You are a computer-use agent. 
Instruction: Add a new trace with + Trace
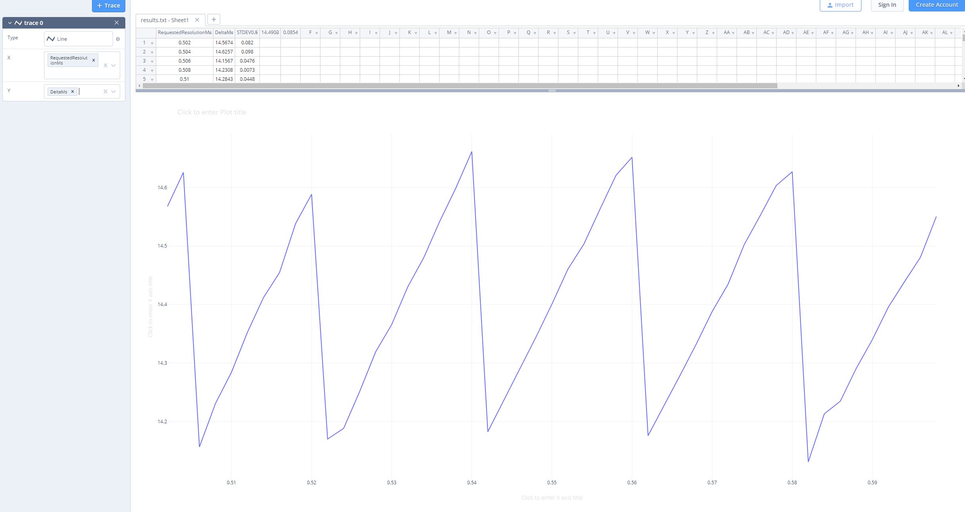pos(109,5)
